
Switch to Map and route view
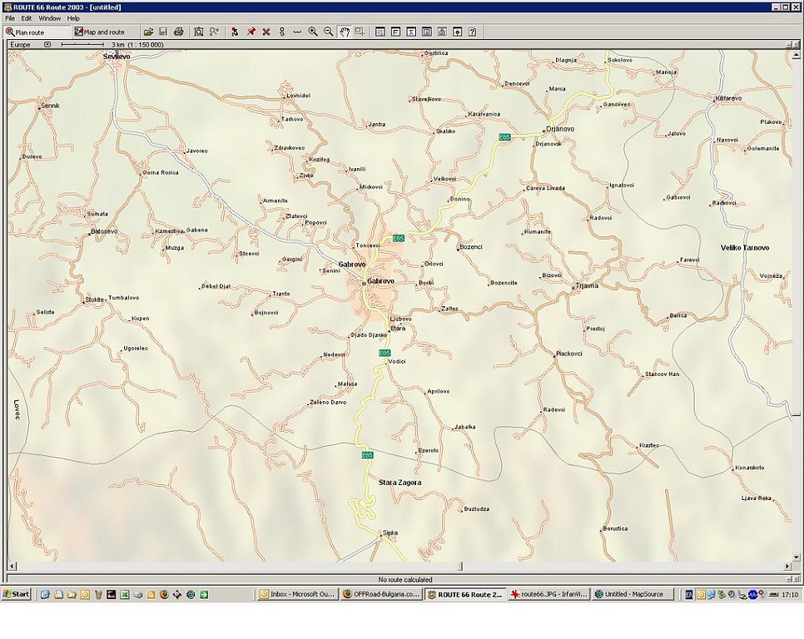click(100, 32)
